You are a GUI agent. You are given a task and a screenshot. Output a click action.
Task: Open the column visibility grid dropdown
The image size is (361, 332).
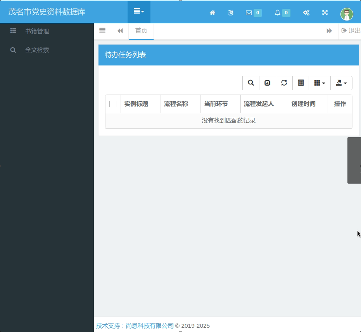319,83
